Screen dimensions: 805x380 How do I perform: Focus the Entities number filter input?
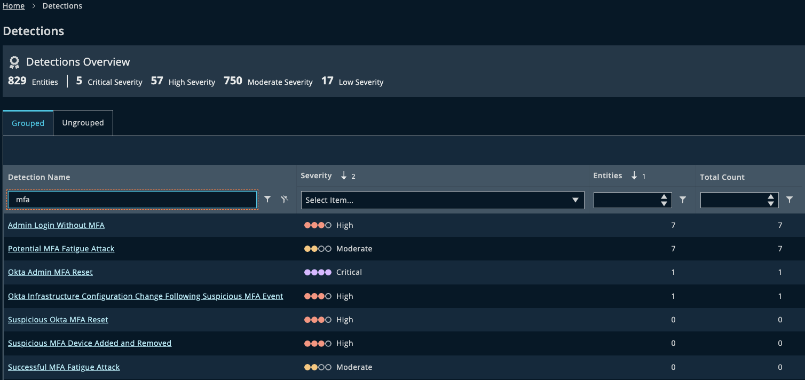[627, 200]
